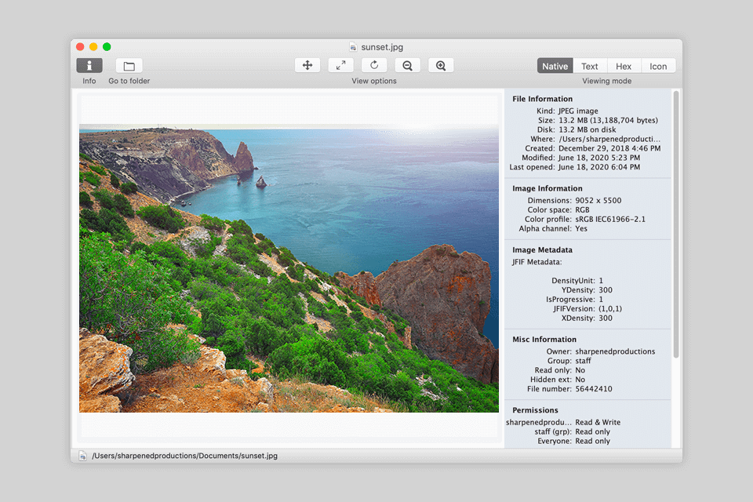Image resolution: width=753 pixels, height=502 pixels.
Task: Click the file icon in the title bar
Action: pyautogui.click(x=353, y=47)
